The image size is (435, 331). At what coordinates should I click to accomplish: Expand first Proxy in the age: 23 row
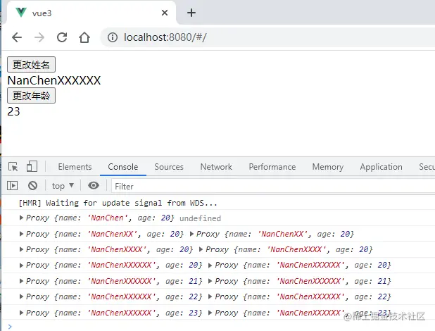[21, 313]
